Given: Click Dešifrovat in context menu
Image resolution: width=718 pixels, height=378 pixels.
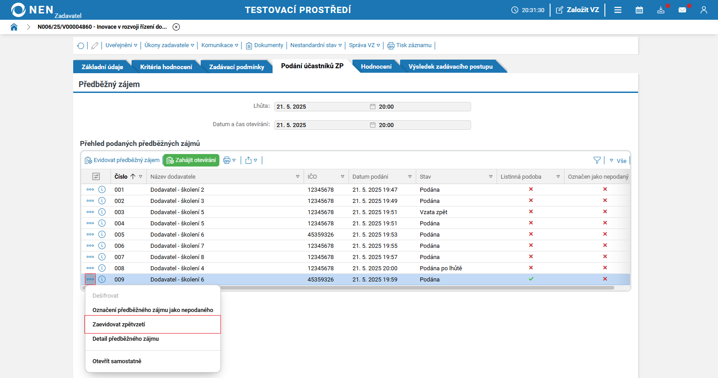Looking at the screenshot, I should pos(153,296).
